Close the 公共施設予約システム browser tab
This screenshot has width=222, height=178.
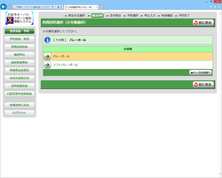[x=96, y=7]
